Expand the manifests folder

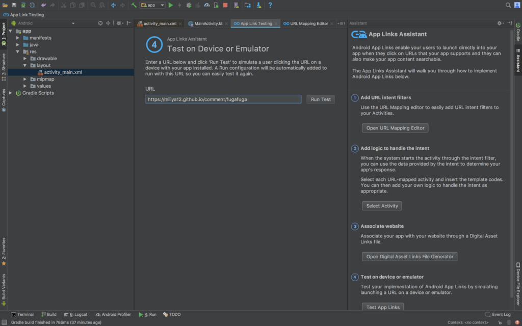(x=18, y=38)
